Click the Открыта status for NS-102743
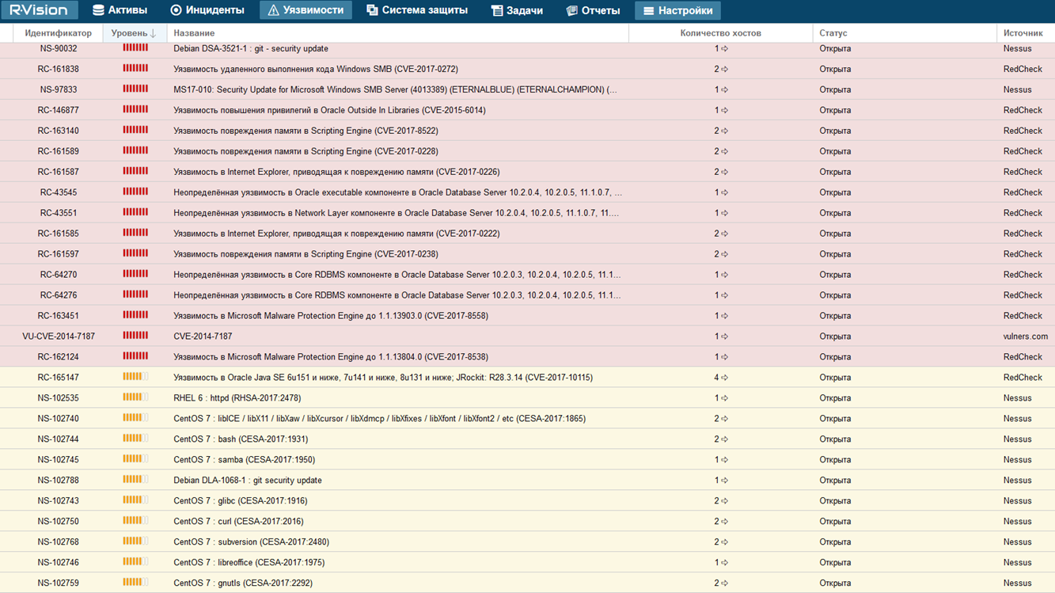Screen dimensions: 1055x593 coord(835,502)
